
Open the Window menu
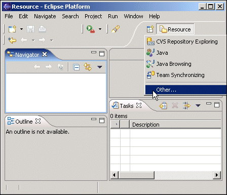pos(133,16)
